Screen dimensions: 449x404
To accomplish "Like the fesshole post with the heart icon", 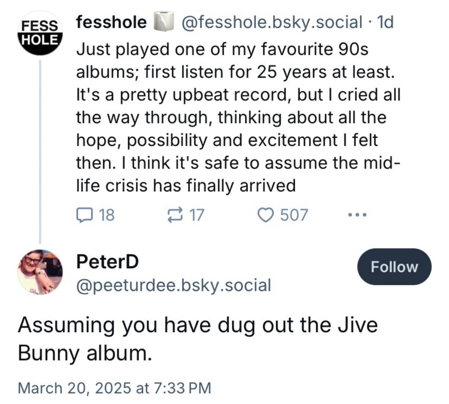I will [264, 215].
